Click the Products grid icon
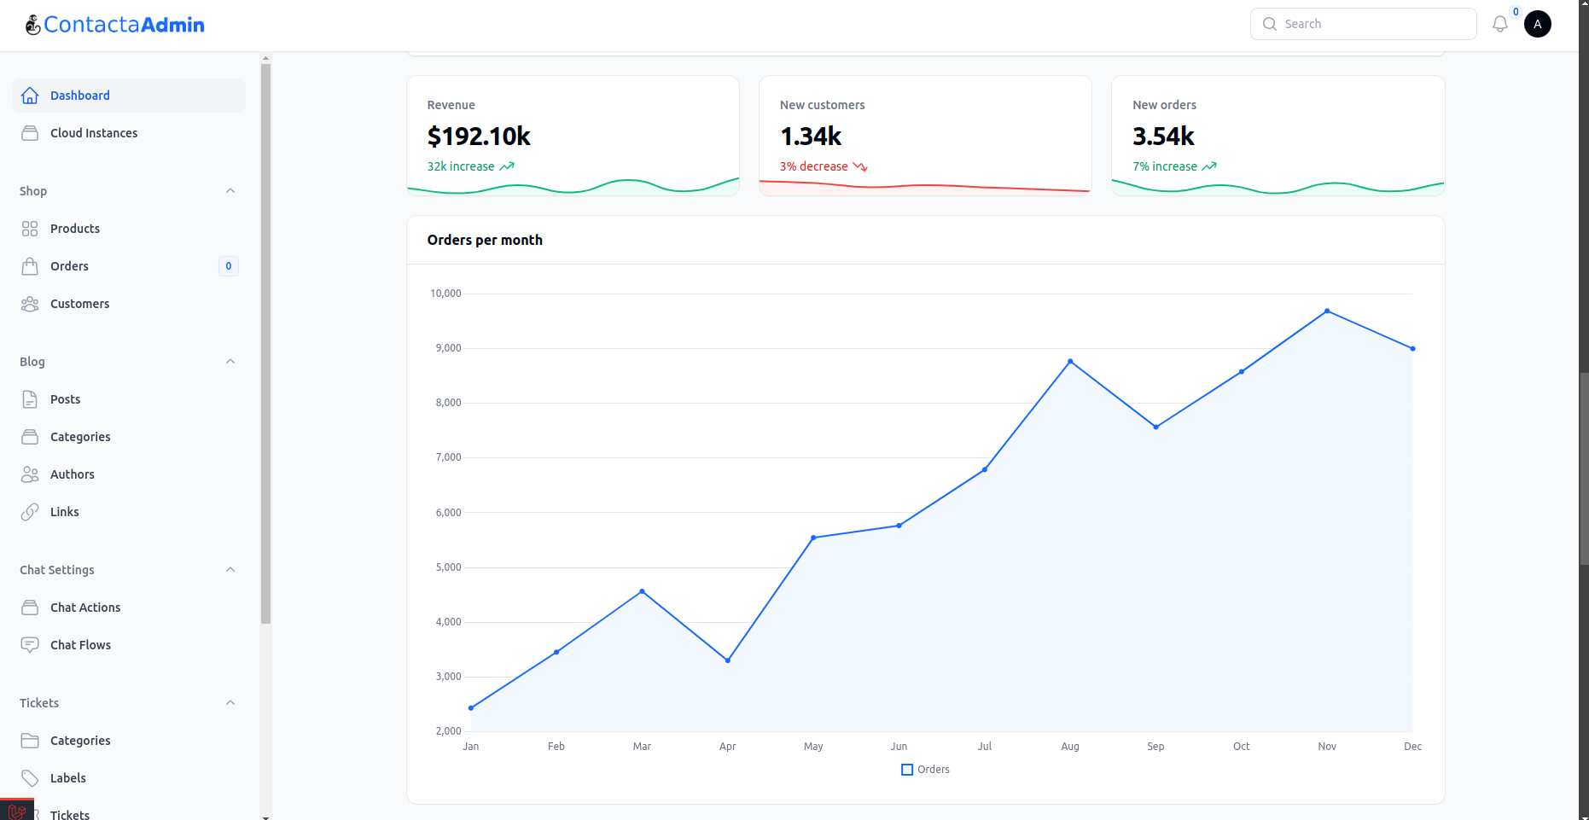Image resolution: width=1589 pixels, height=820 pixels. pos(30,229)
